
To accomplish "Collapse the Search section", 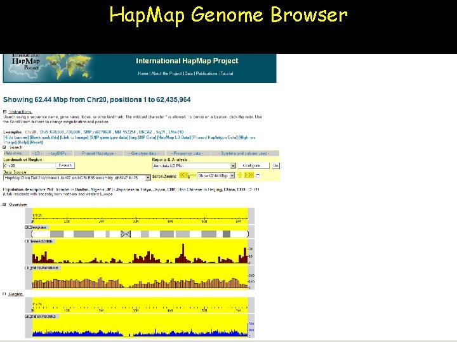I will pos(4,147).
